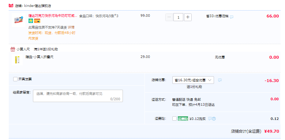Click the 省33:优惠促销 promotion text

pos(217,16)
